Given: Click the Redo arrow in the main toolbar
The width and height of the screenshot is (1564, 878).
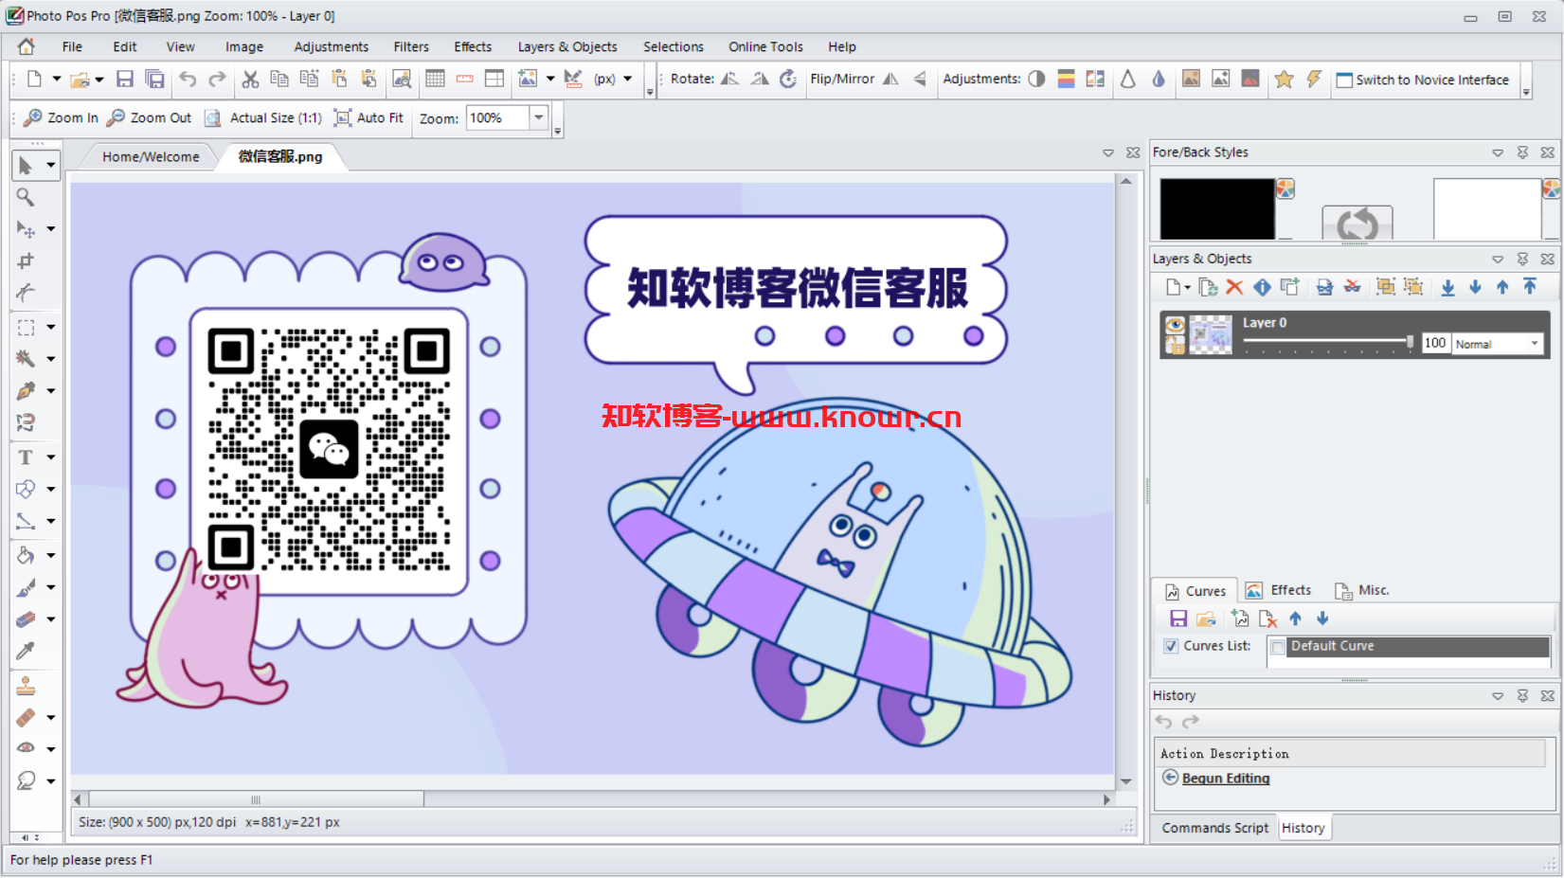Looking at the screenshot, I should 217,80.
